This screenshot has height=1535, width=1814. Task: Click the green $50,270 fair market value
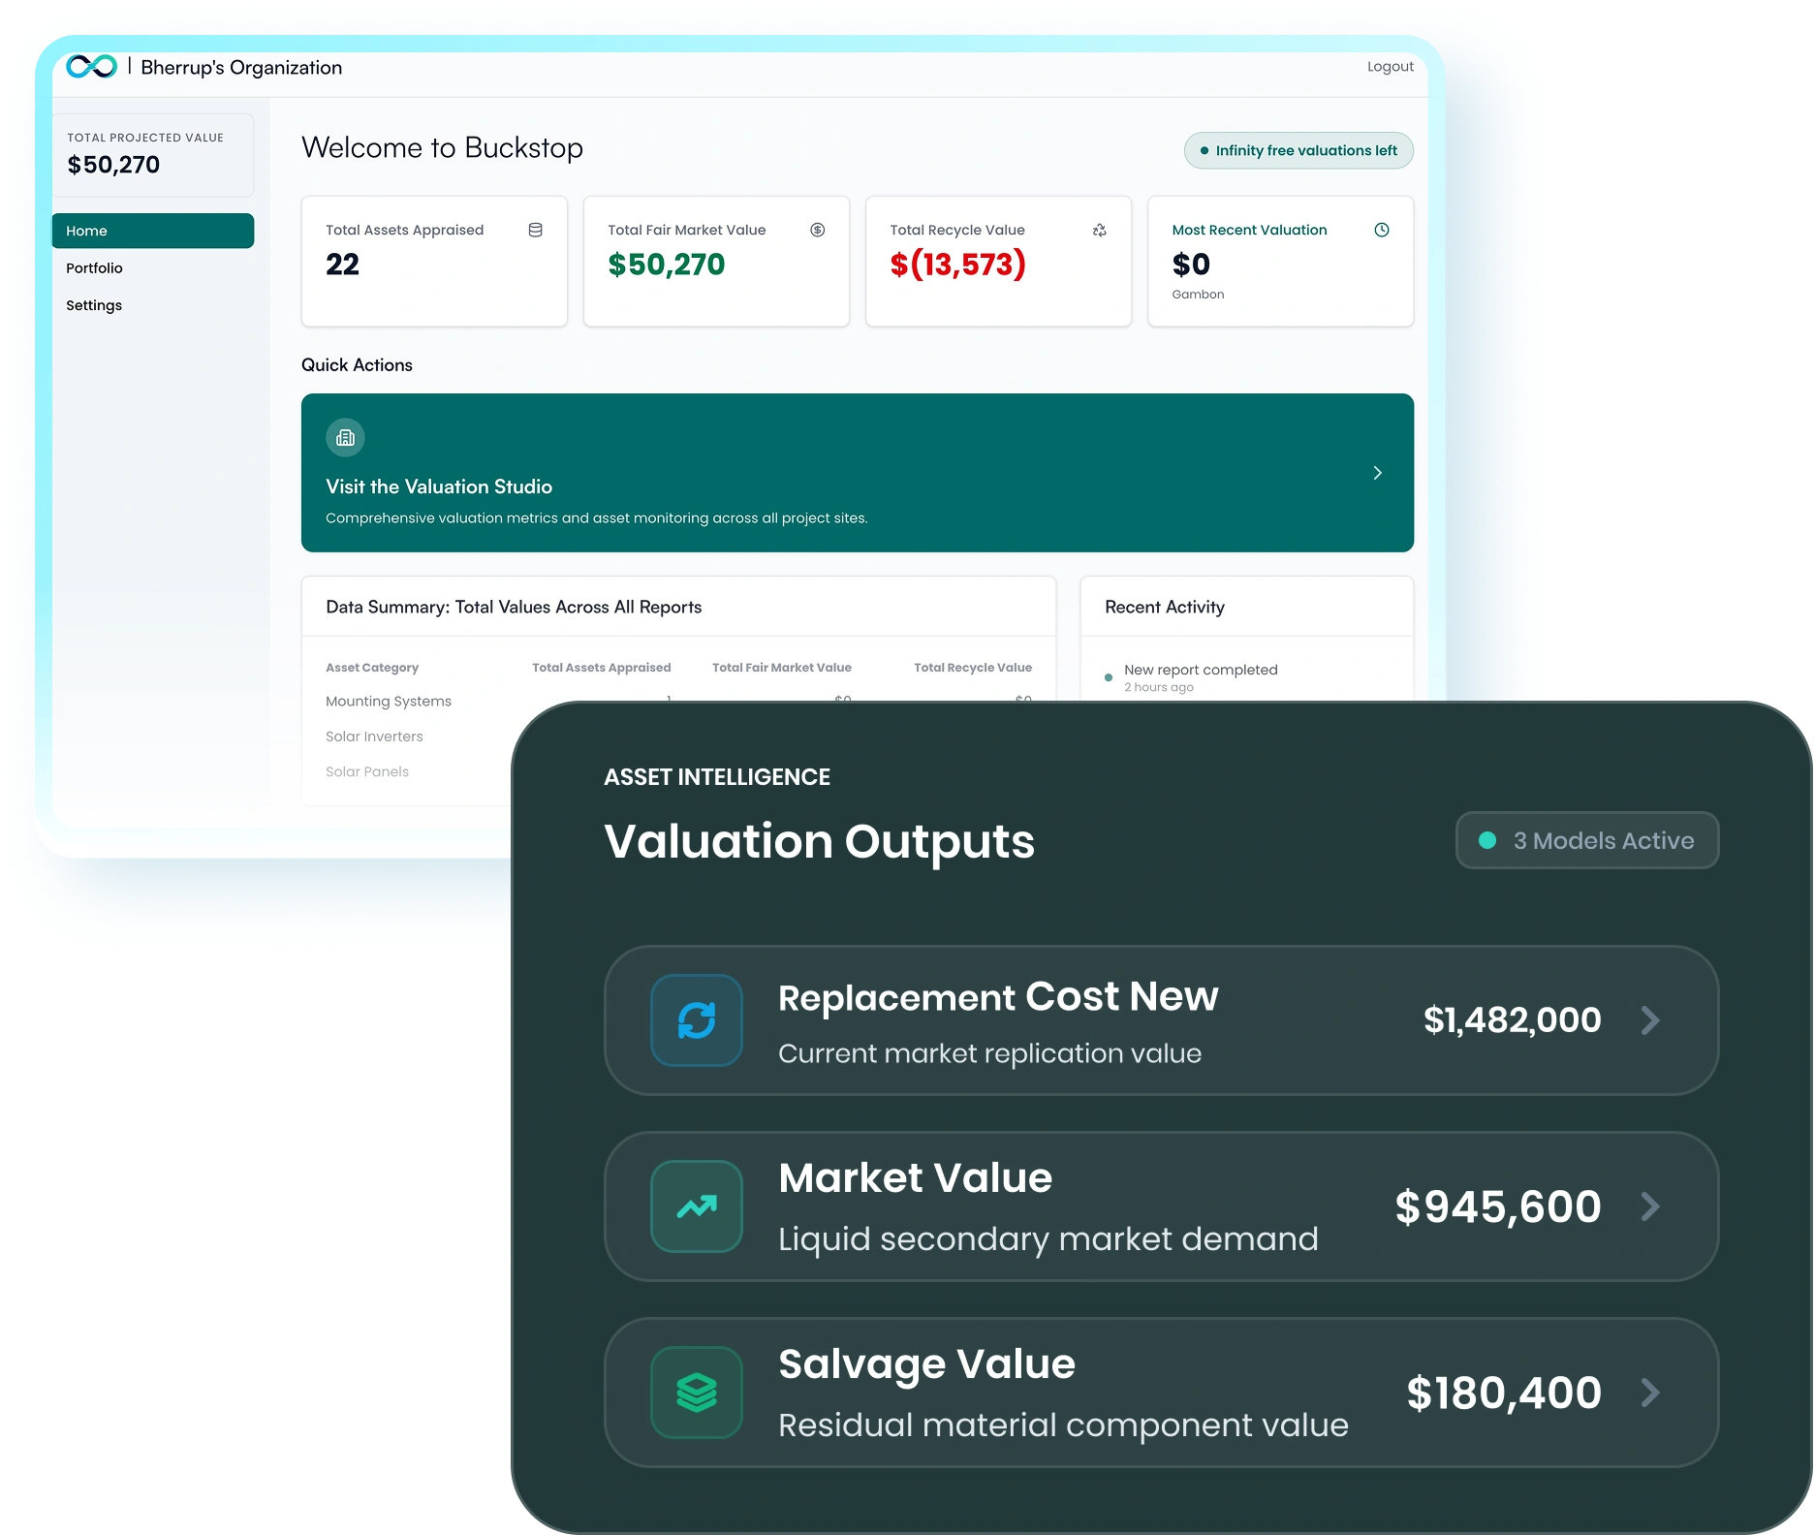coord(667,265)
